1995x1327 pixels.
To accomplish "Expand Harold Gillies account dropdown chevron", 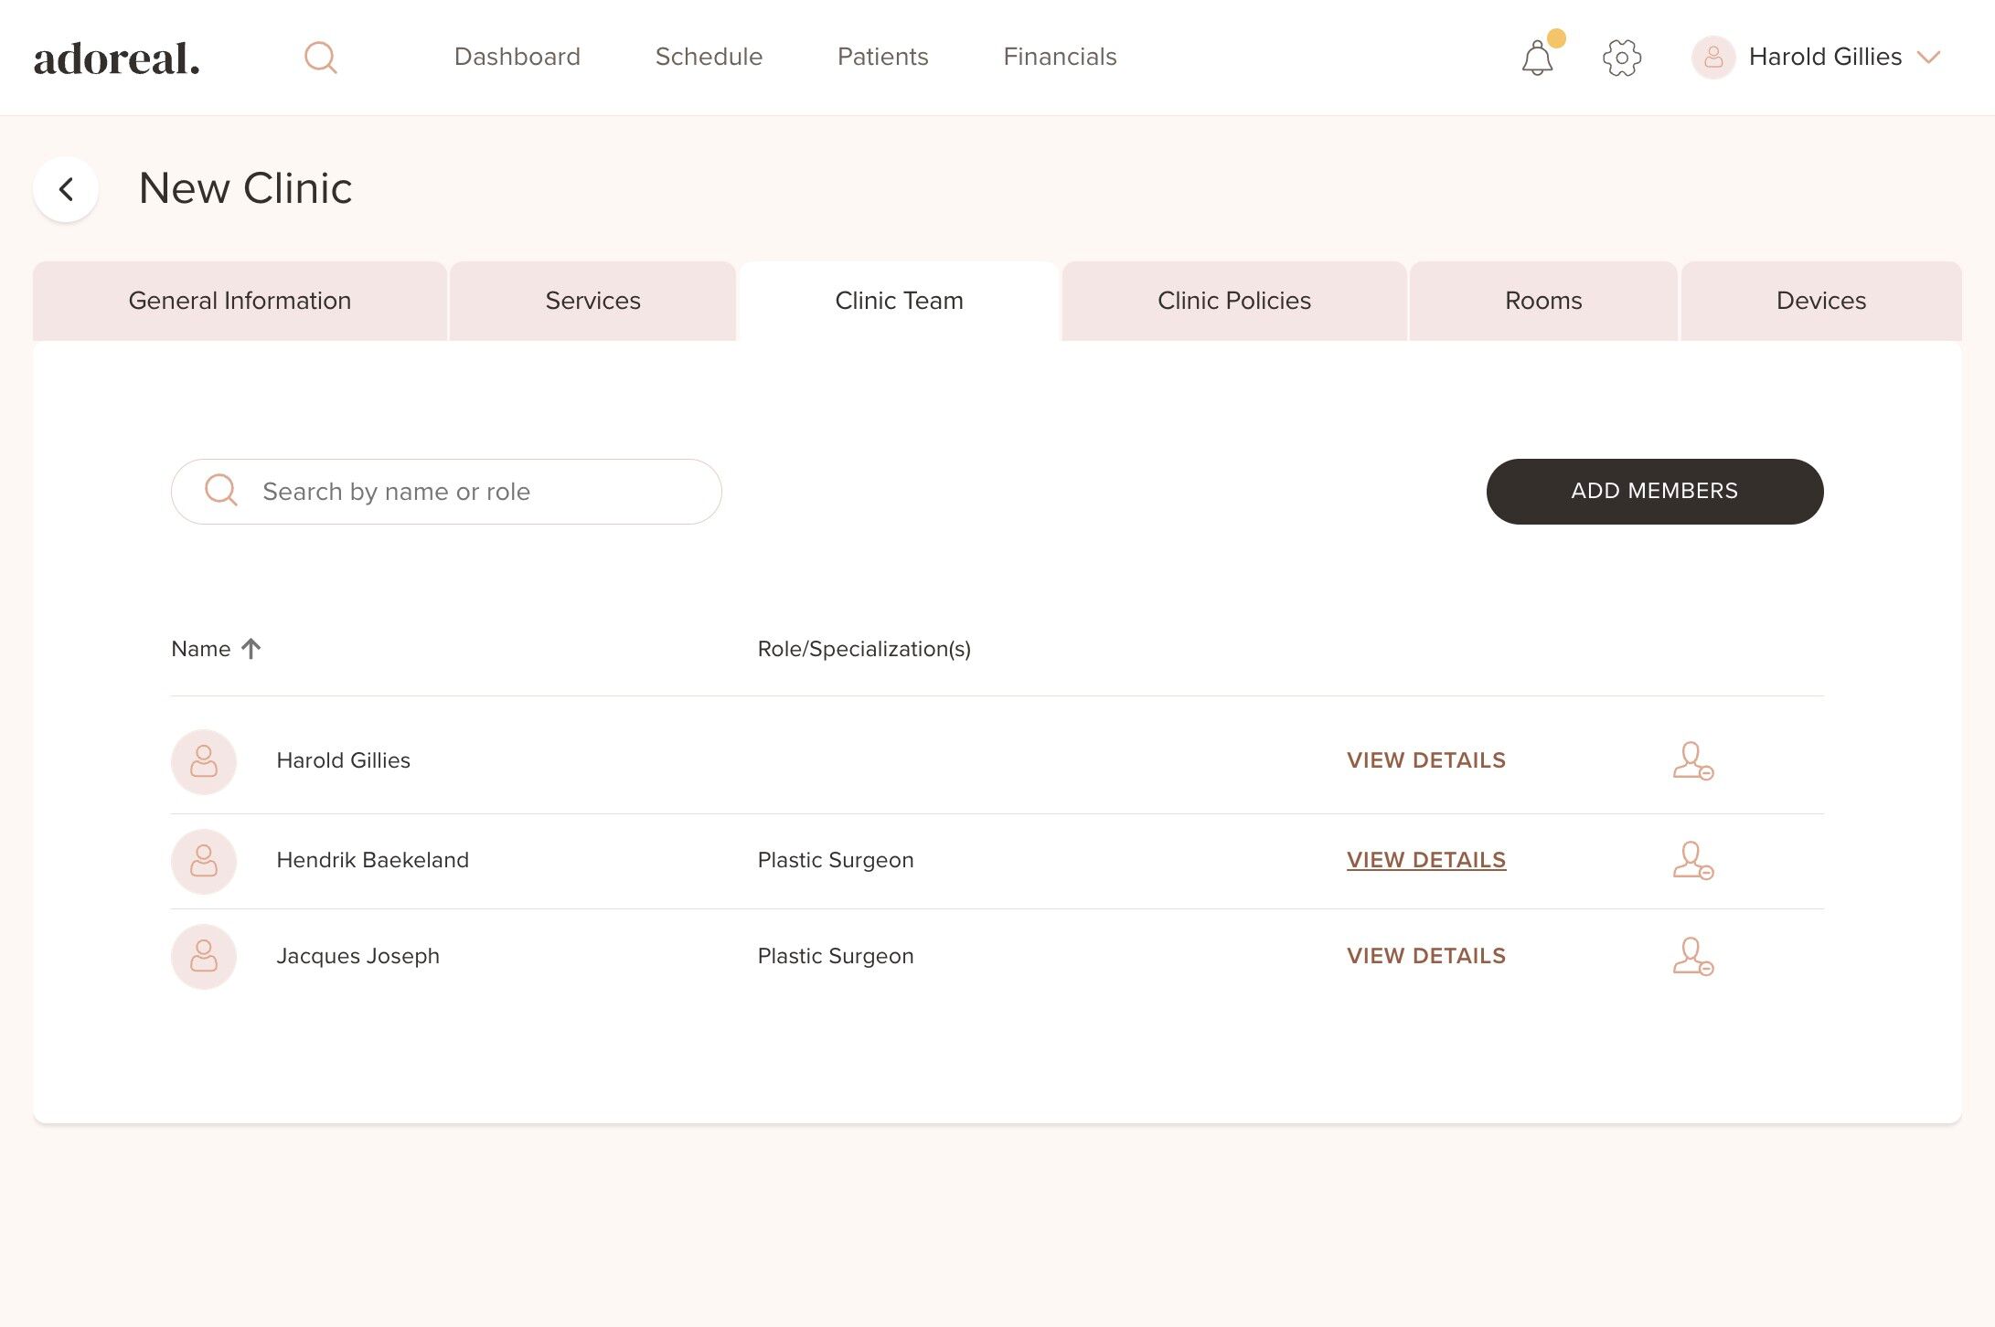I will point(1929,58).
